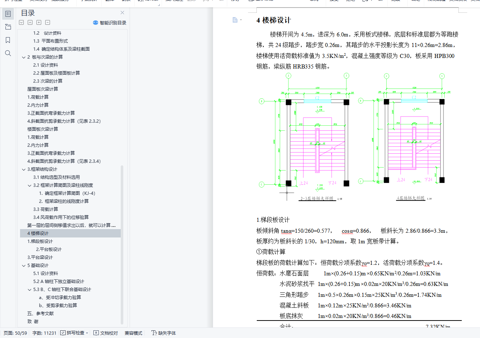Screen dimensions: 480x338
Task: Go to "五、参考文献" in outline
Action: tap(40, 314)
